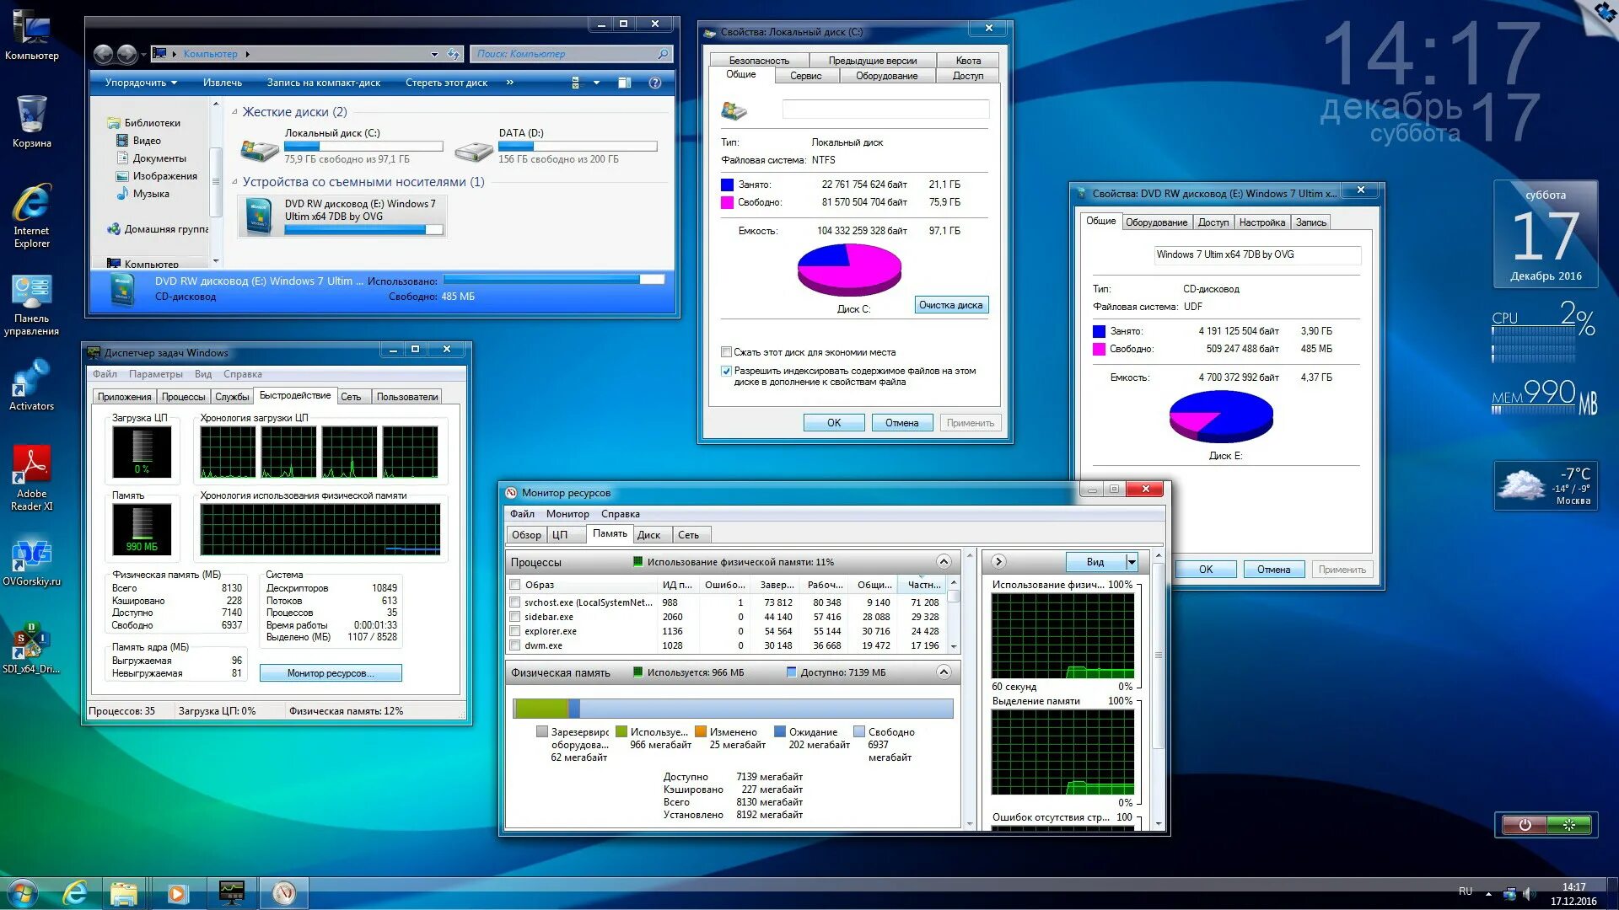
Task: Toggle Разрешить индексировать содержимое checkbox
Action: [x=726, y=371]
